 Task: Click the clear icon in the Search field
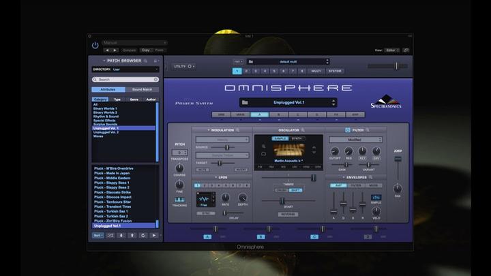click(155, 80)
